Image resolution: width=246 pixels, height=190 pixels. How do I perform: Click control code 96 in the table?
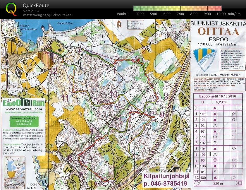[203, 160]
